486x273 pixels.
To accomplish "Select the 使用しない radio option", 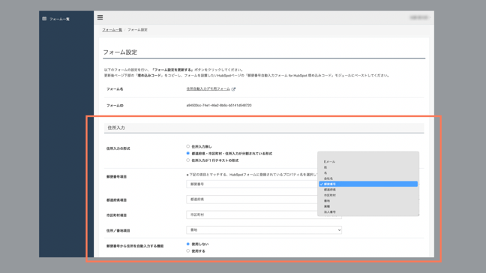I will [x=187, y=244].
